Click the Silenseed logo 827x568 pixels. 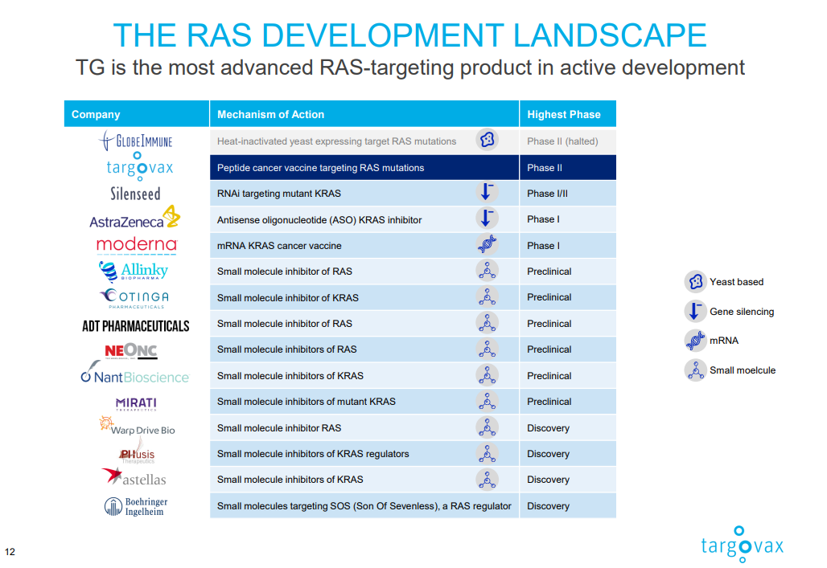(x=135, y=194)
